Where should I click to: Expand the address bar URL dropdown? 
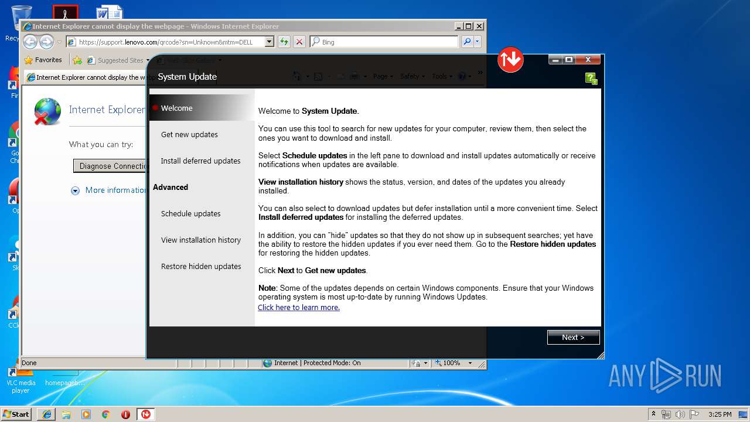pyautogui.click(x=270, y=42)
